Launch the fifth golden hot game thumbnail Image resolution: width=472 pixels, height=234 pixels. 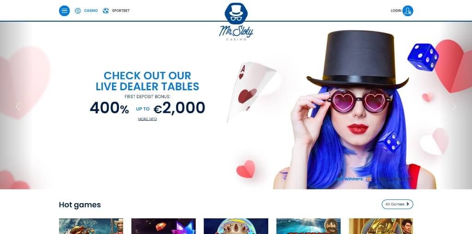tap(381, 226)
